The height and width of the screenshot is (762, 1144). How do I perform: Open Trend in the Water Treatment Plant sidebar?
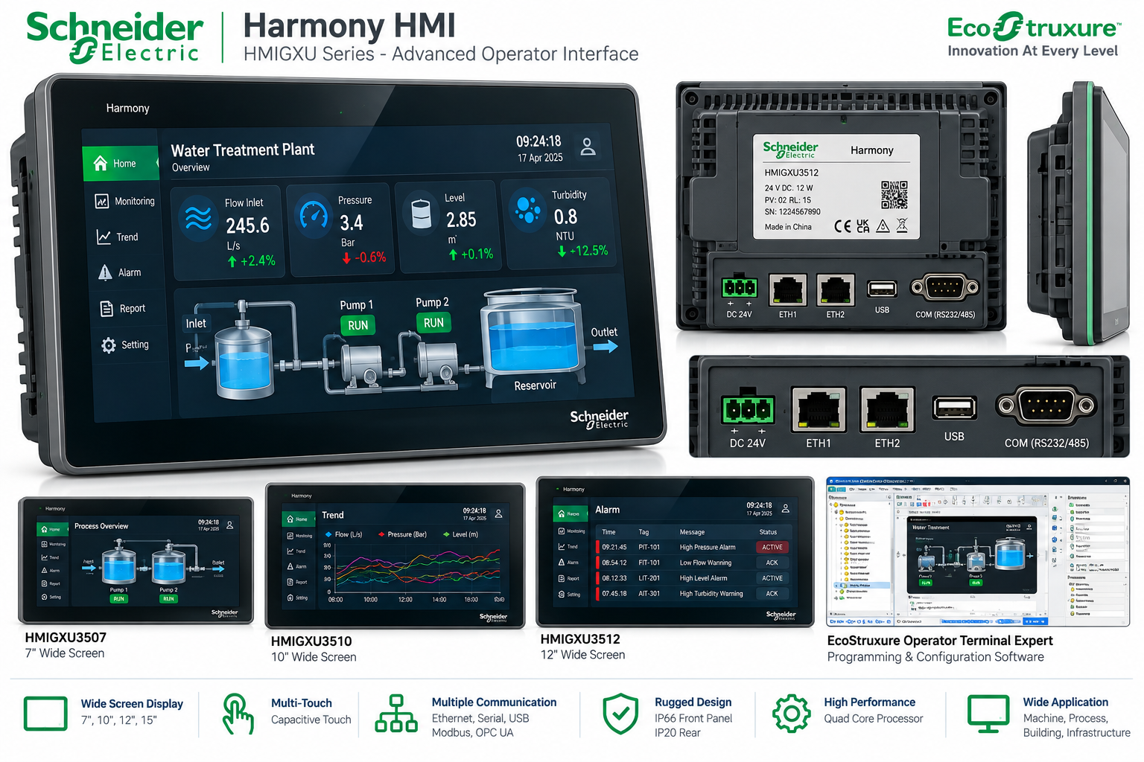click(117, 237)
